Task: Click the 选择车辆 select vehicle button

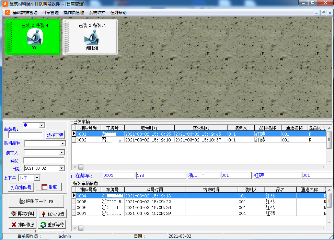Action: [x=55, y=135]
